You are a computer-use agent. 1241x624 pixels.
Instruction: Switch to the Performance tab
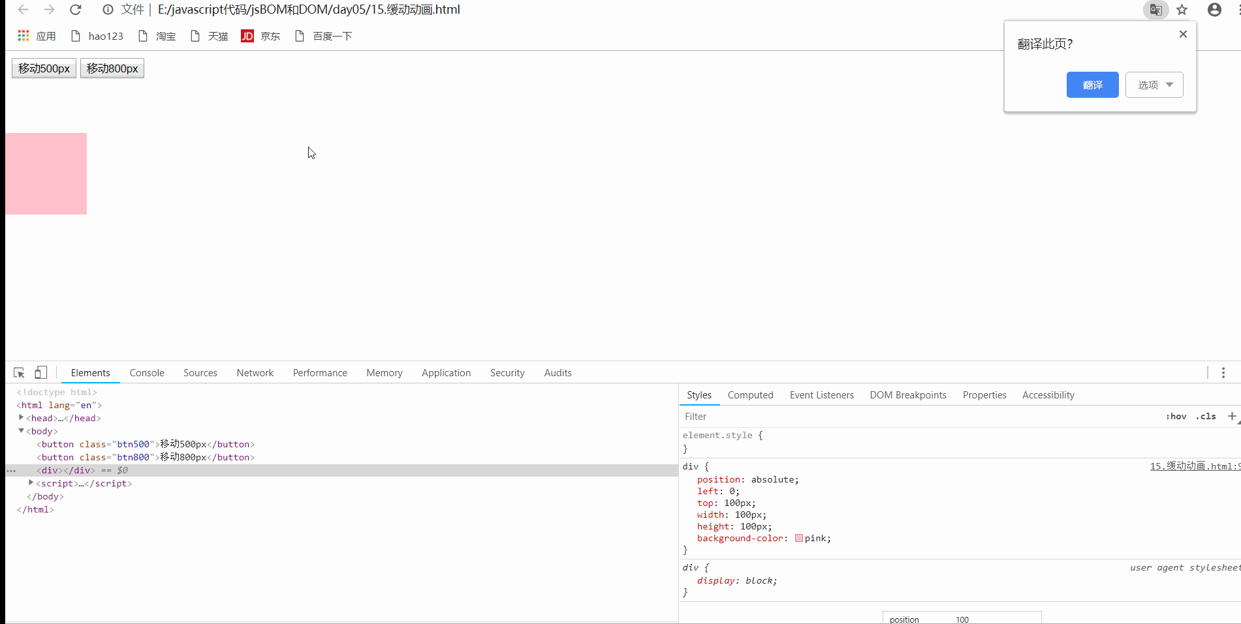click(x=320, y=373)
